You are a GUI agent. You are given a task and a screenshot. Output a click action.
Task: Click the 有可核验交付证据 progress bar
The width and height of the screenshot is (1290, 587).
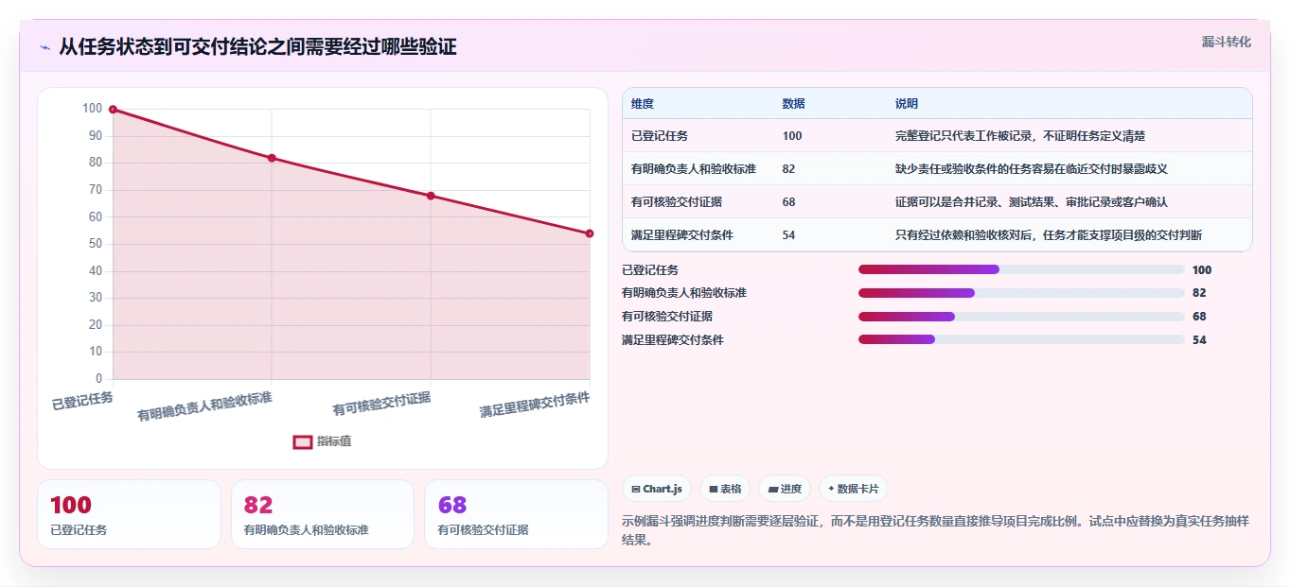(1021, 317)
